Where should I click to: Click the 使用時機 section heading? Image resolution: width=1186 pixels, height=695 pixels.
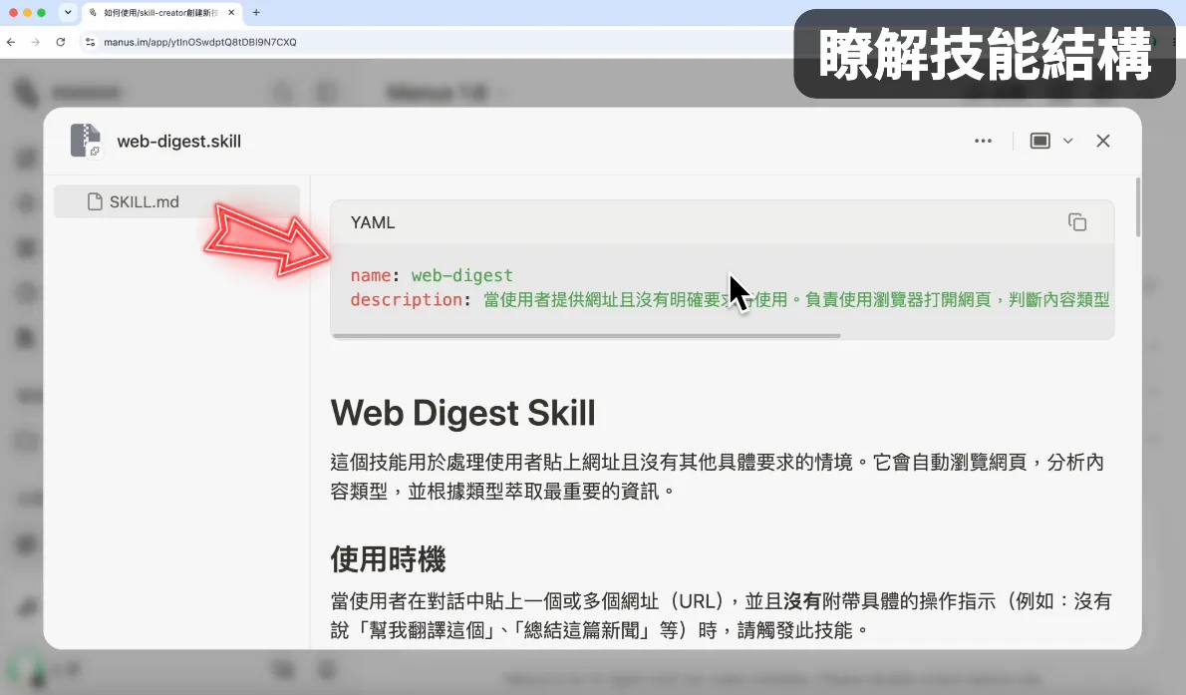click(x=388, y=559)
